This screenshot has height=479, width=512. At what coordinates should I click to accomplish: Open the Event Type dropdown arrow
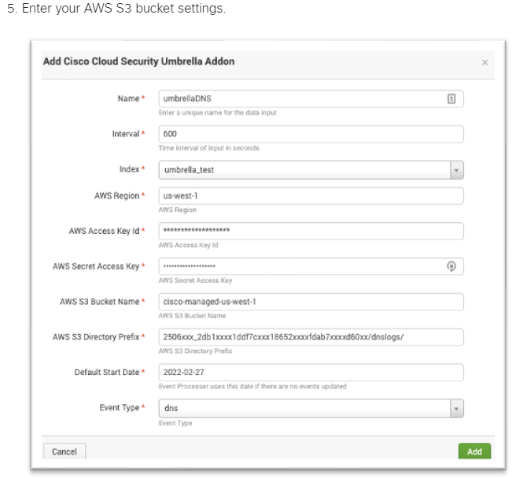click(x=456, y=408)
